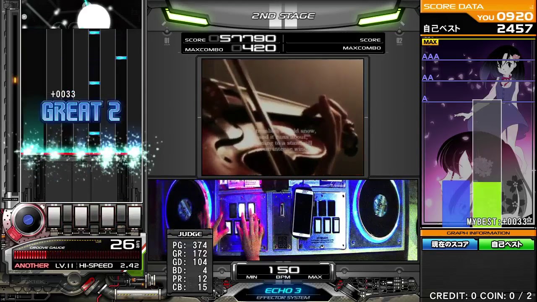
Task: Click the PG: 374 judge row
Action: click(x=190, y=245)
